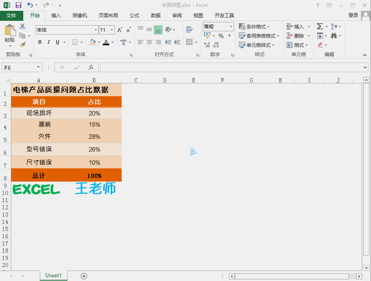371x281 pixels.
Task: Open 格式 cells menu
Action: (297, 45)
